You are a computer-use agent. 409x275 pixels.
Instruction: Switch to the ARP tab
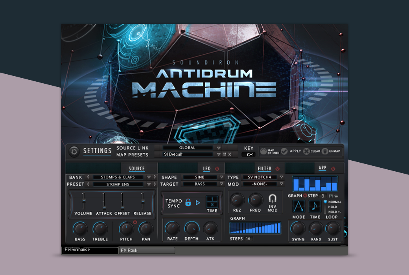pos(322,168)
